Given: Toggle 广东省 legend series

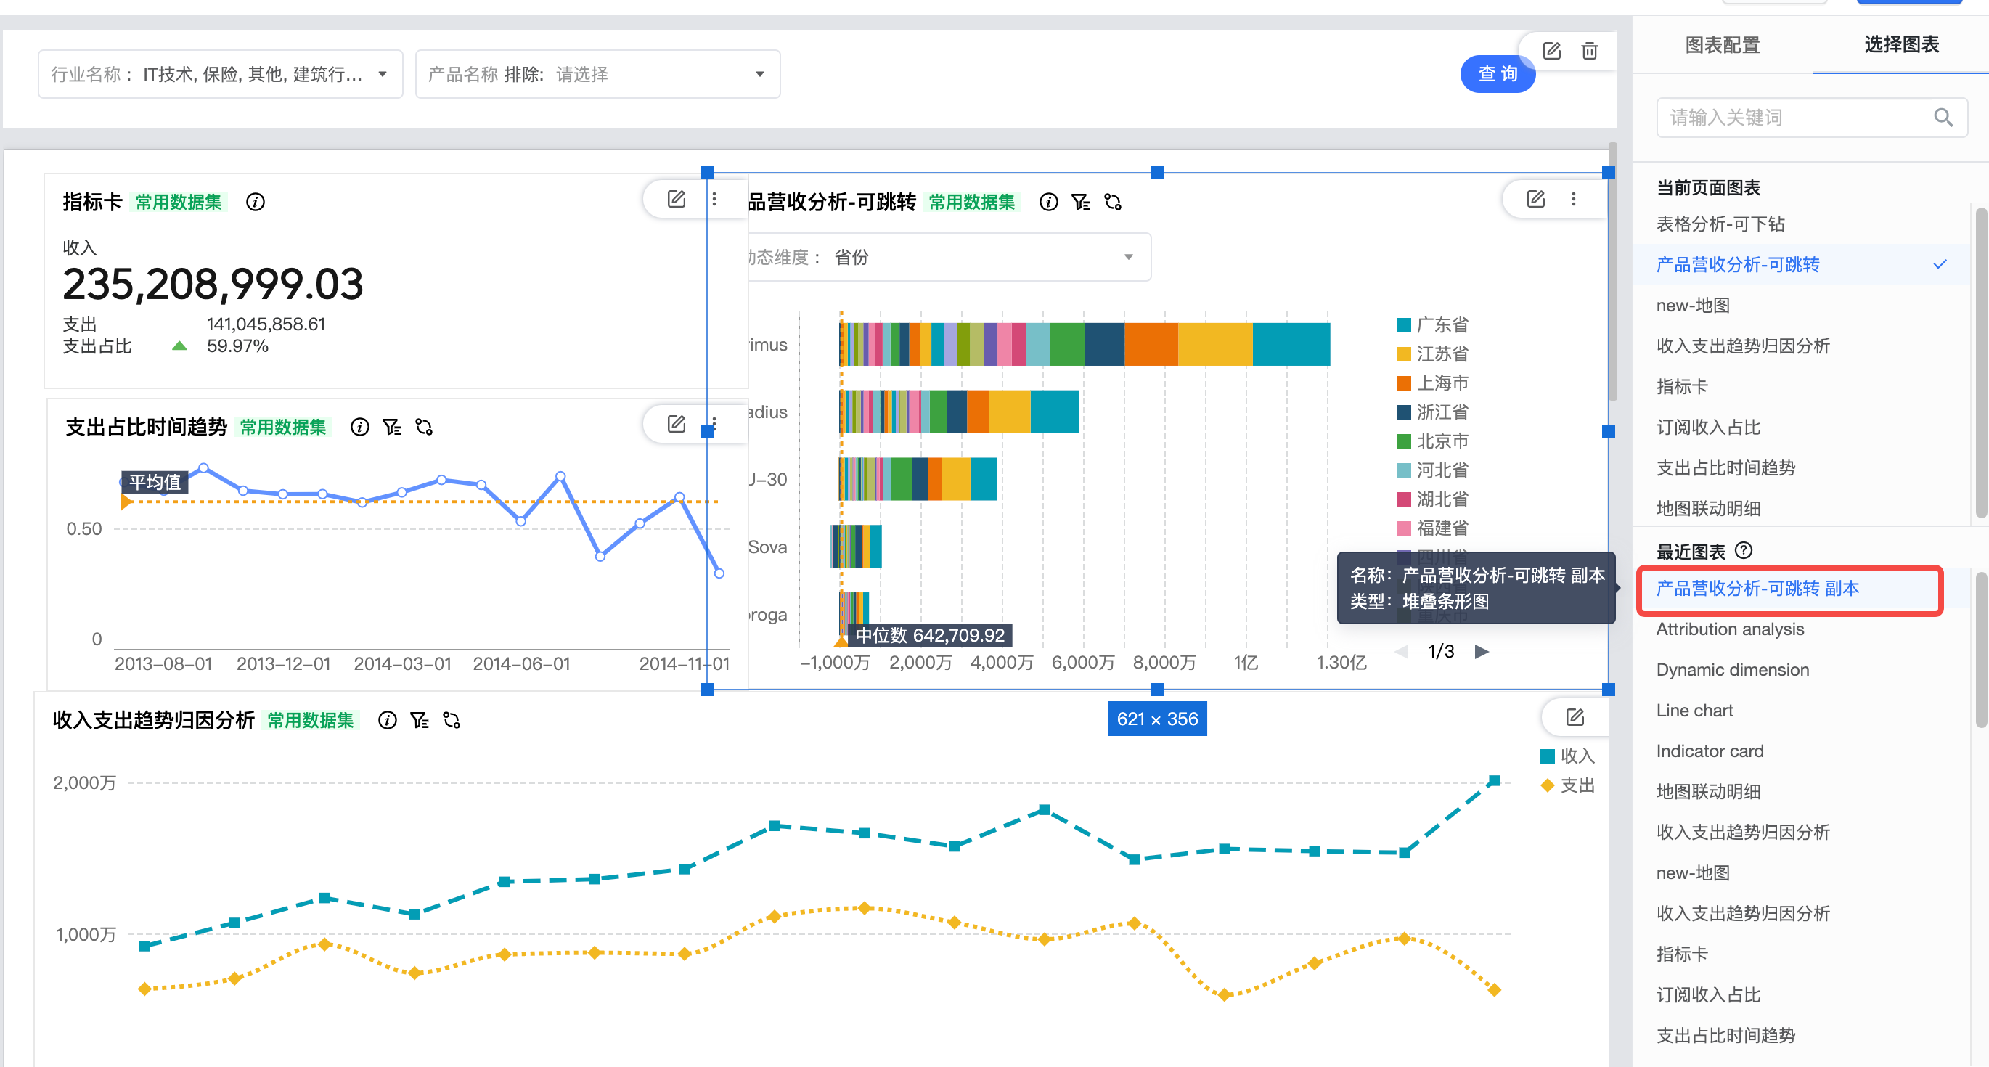Looking at the screenshot, I should [x=1433, y=325].
